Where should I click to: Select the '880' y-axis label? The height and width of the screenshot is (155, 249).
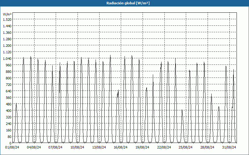(x=9, y=72)
